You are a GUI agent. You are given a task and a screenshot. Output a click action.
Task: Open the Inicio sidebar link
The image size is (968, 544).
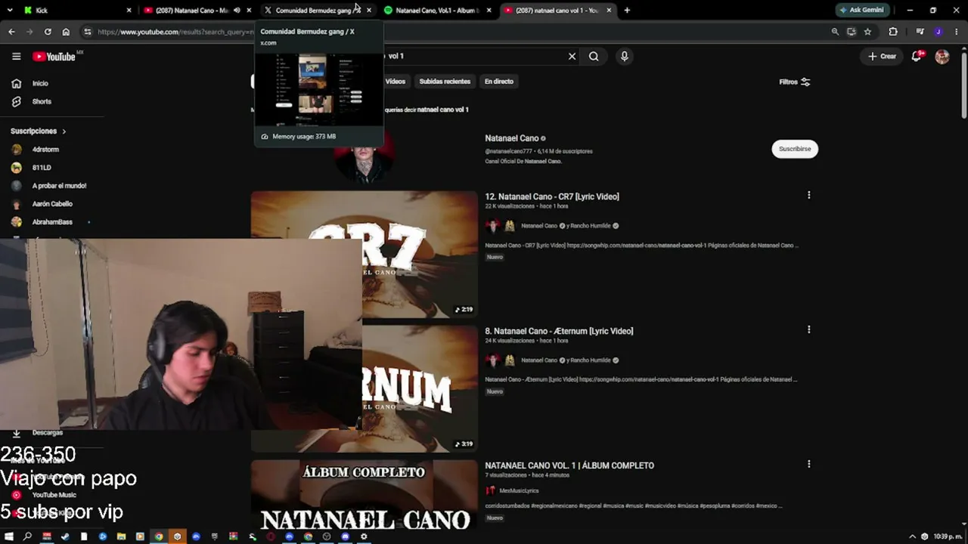coord(40,83)
